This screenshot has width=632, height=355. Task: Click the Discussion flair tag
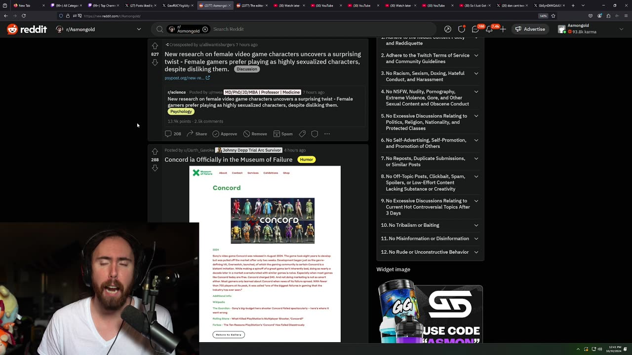(247, 69)
